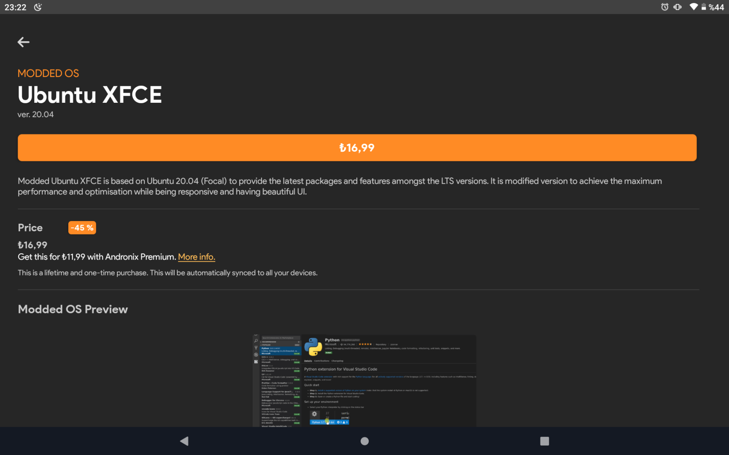Open the Modded OS preview screenshot

[x=364, y=381]
